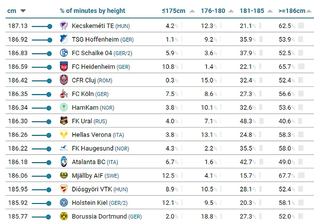Click the FC Schalke 04 crest
314x222 pixels.
coord(64,53)
